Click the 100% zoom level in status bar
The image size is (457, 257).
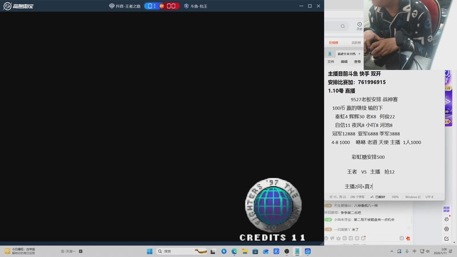(x=395, y=196)
